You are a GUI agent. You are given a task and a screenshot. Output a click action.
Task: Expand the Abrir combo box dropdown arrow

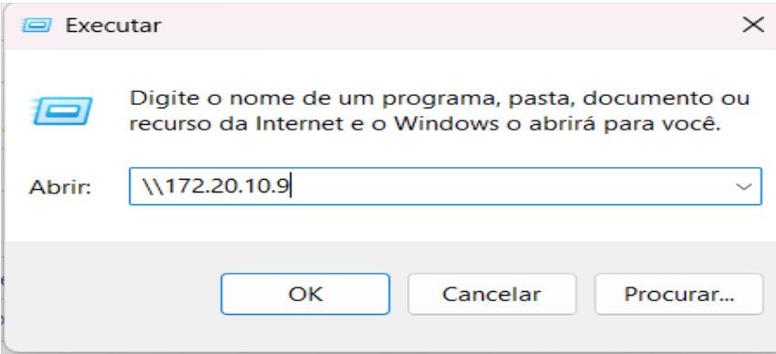point(743,187)
